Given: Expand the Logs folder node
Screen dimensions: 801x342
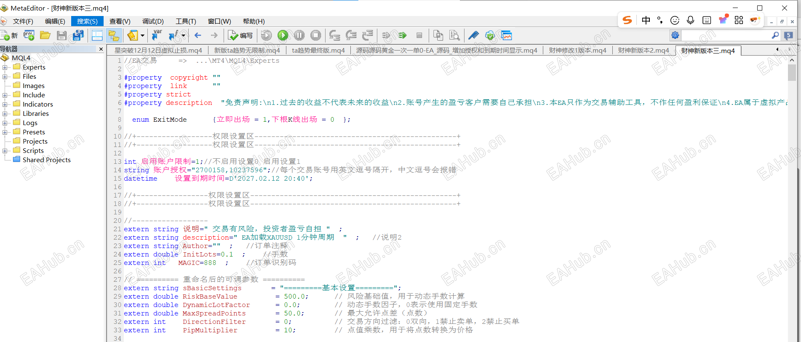Looking at the screenshot, I should 5,123.
